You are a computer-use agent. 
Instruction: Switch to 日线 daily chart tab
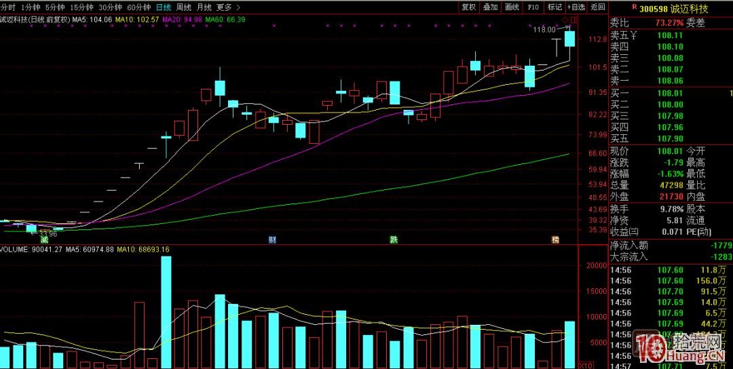click(164, 7)
